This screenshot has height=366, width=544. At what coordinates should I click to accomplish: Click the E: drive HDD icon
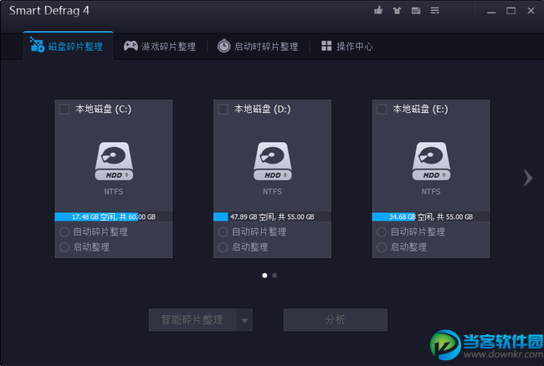(431, 161)
